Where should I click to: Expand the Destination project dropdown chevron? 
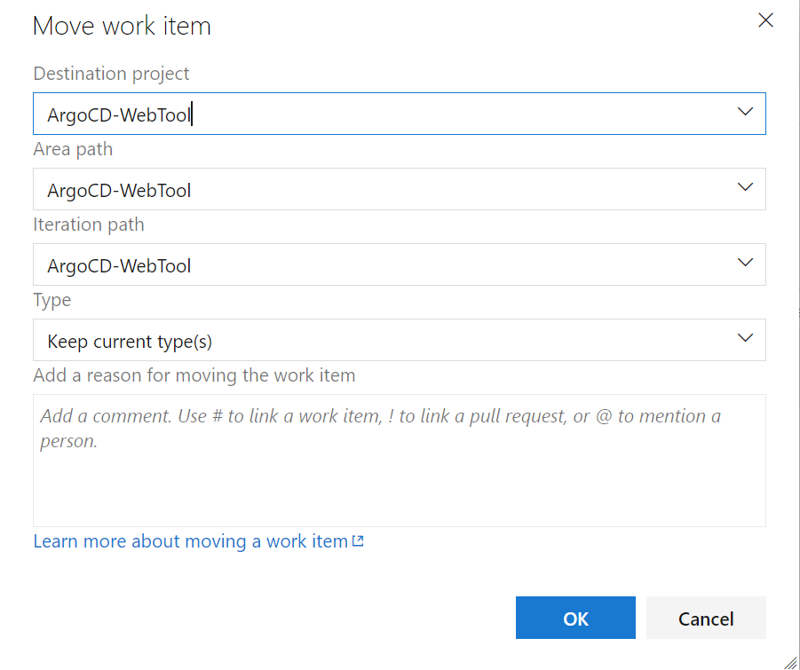[x=745, y=112]
